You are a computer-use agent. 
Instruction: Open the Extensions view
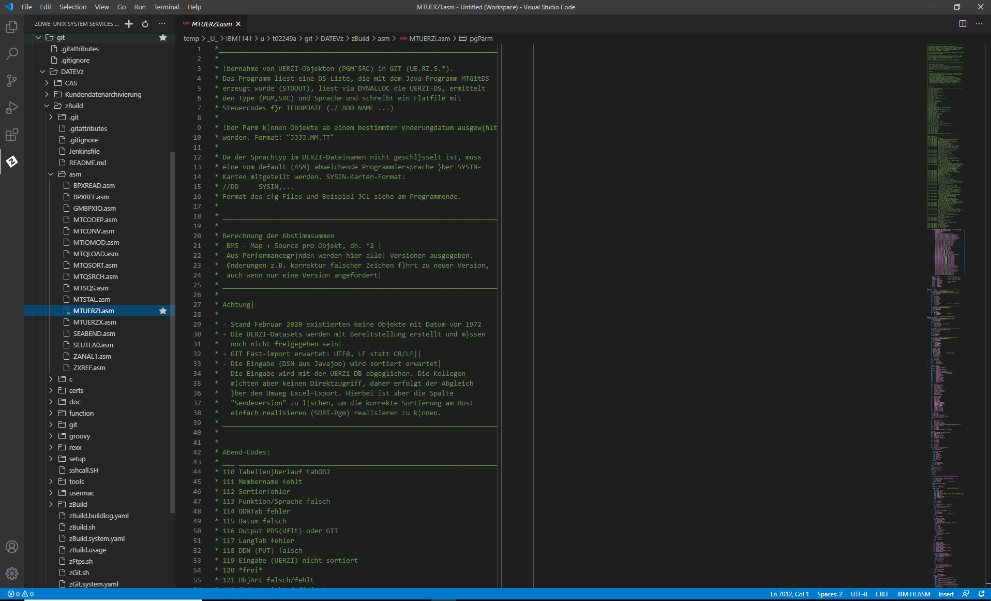[12, 134]
